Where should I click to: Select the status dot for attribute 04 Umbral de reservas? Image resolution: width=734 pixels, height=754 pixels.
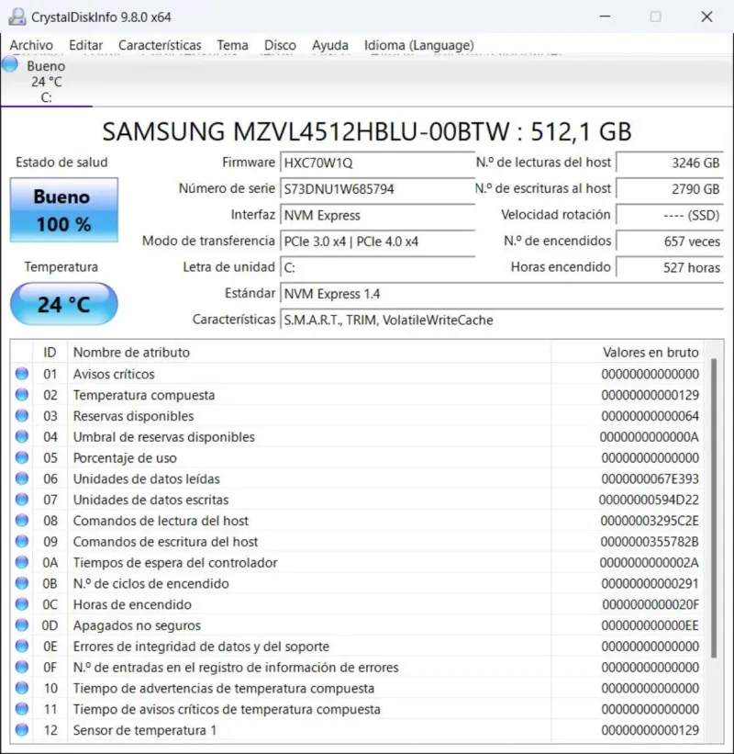22,436
